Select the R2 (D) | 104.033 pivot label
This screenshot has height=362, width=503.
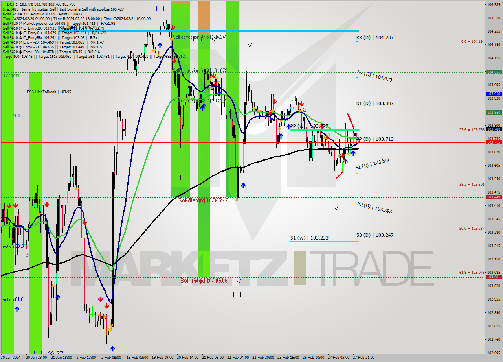(x=375, y=76)
